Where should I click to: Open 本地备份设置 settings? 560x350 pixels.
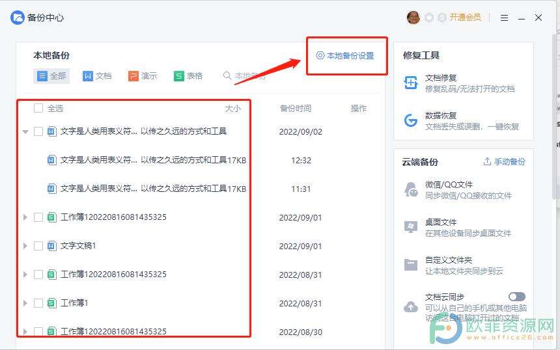point(345,56)
